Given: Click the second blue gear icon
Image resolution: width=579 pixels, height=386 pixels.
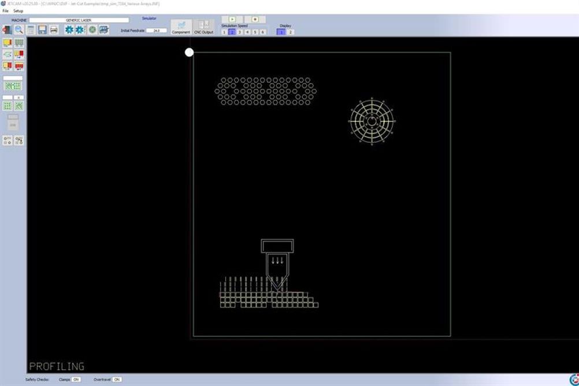Looking at the screenshot, I should (80, 29).
